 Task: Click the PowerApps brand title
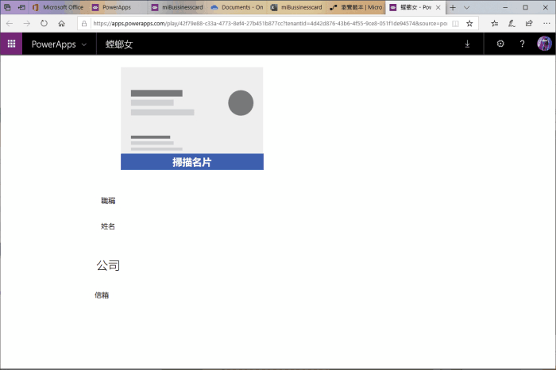click(x=53, y=44)
